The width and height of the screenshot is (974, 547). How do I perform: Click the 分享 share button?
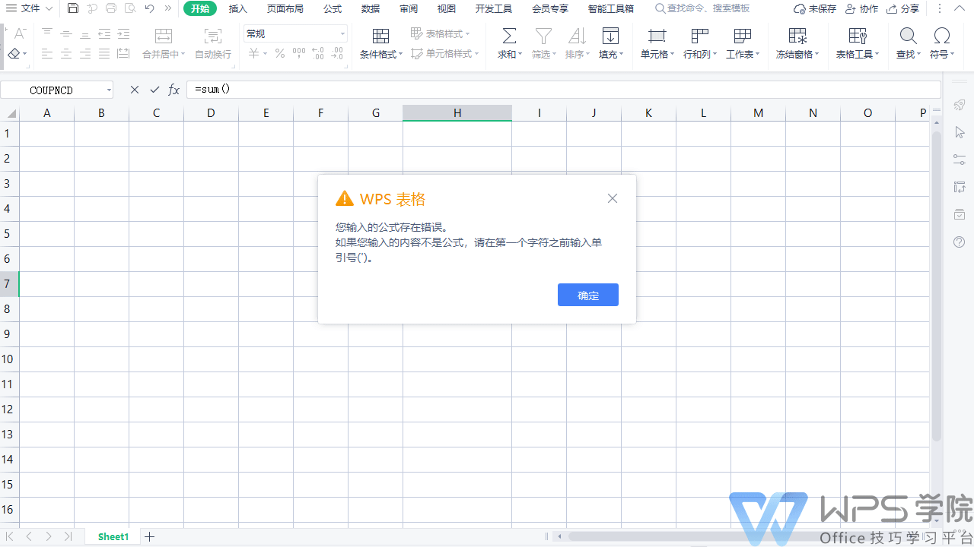tap(903, 9)
